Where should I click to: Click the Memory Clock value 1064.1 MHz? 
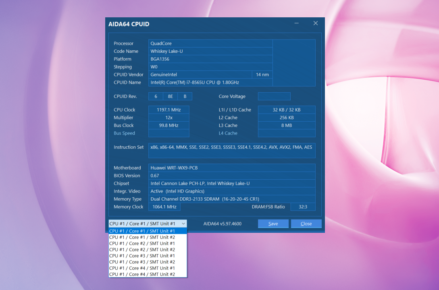pos(164,207)
